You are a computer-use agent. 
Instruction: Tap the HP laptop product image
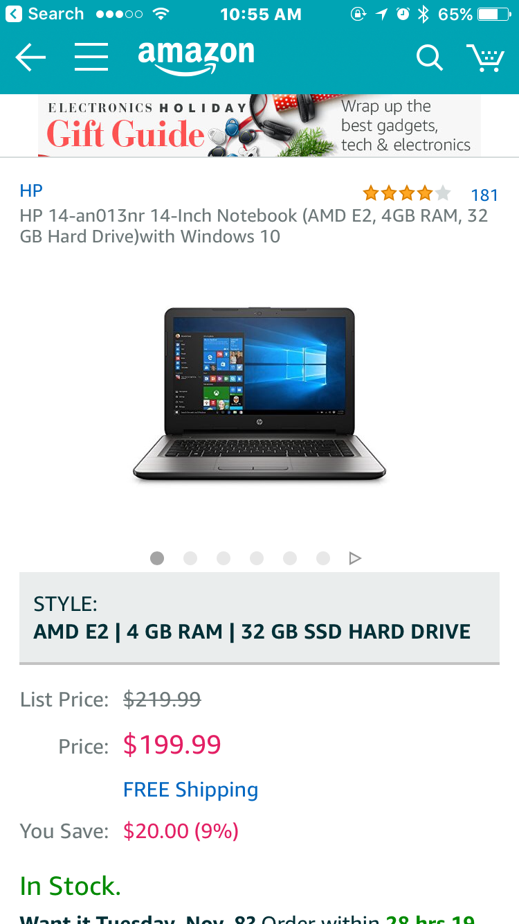[x=259, y=395]
